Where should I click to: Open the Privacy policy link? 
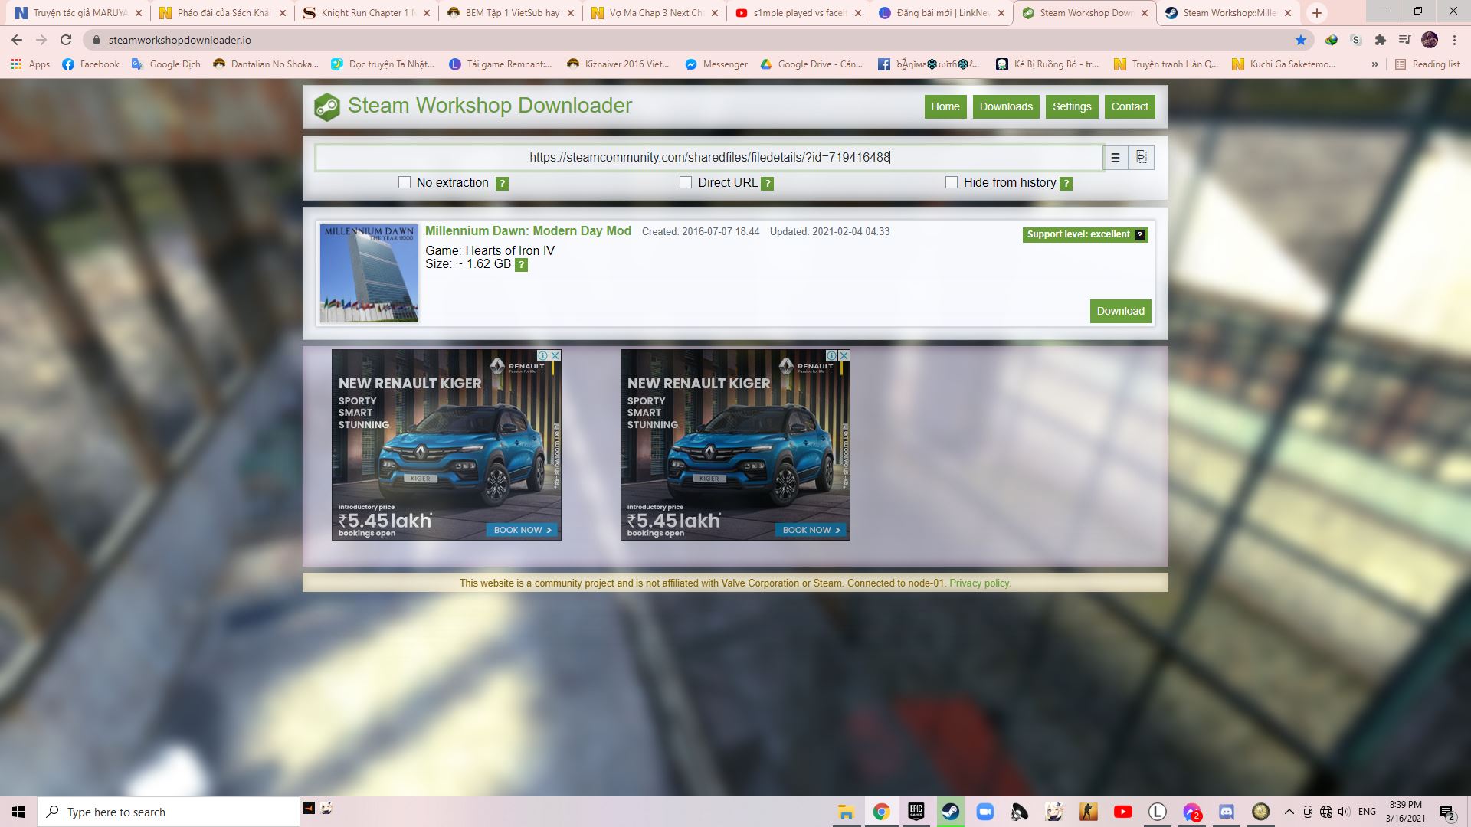(x=980, y=583)
